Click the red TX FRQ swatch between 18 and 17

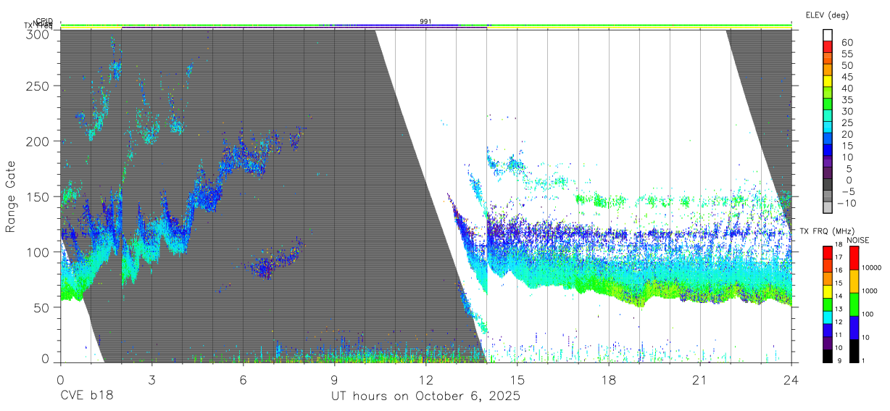coord(828,252)
